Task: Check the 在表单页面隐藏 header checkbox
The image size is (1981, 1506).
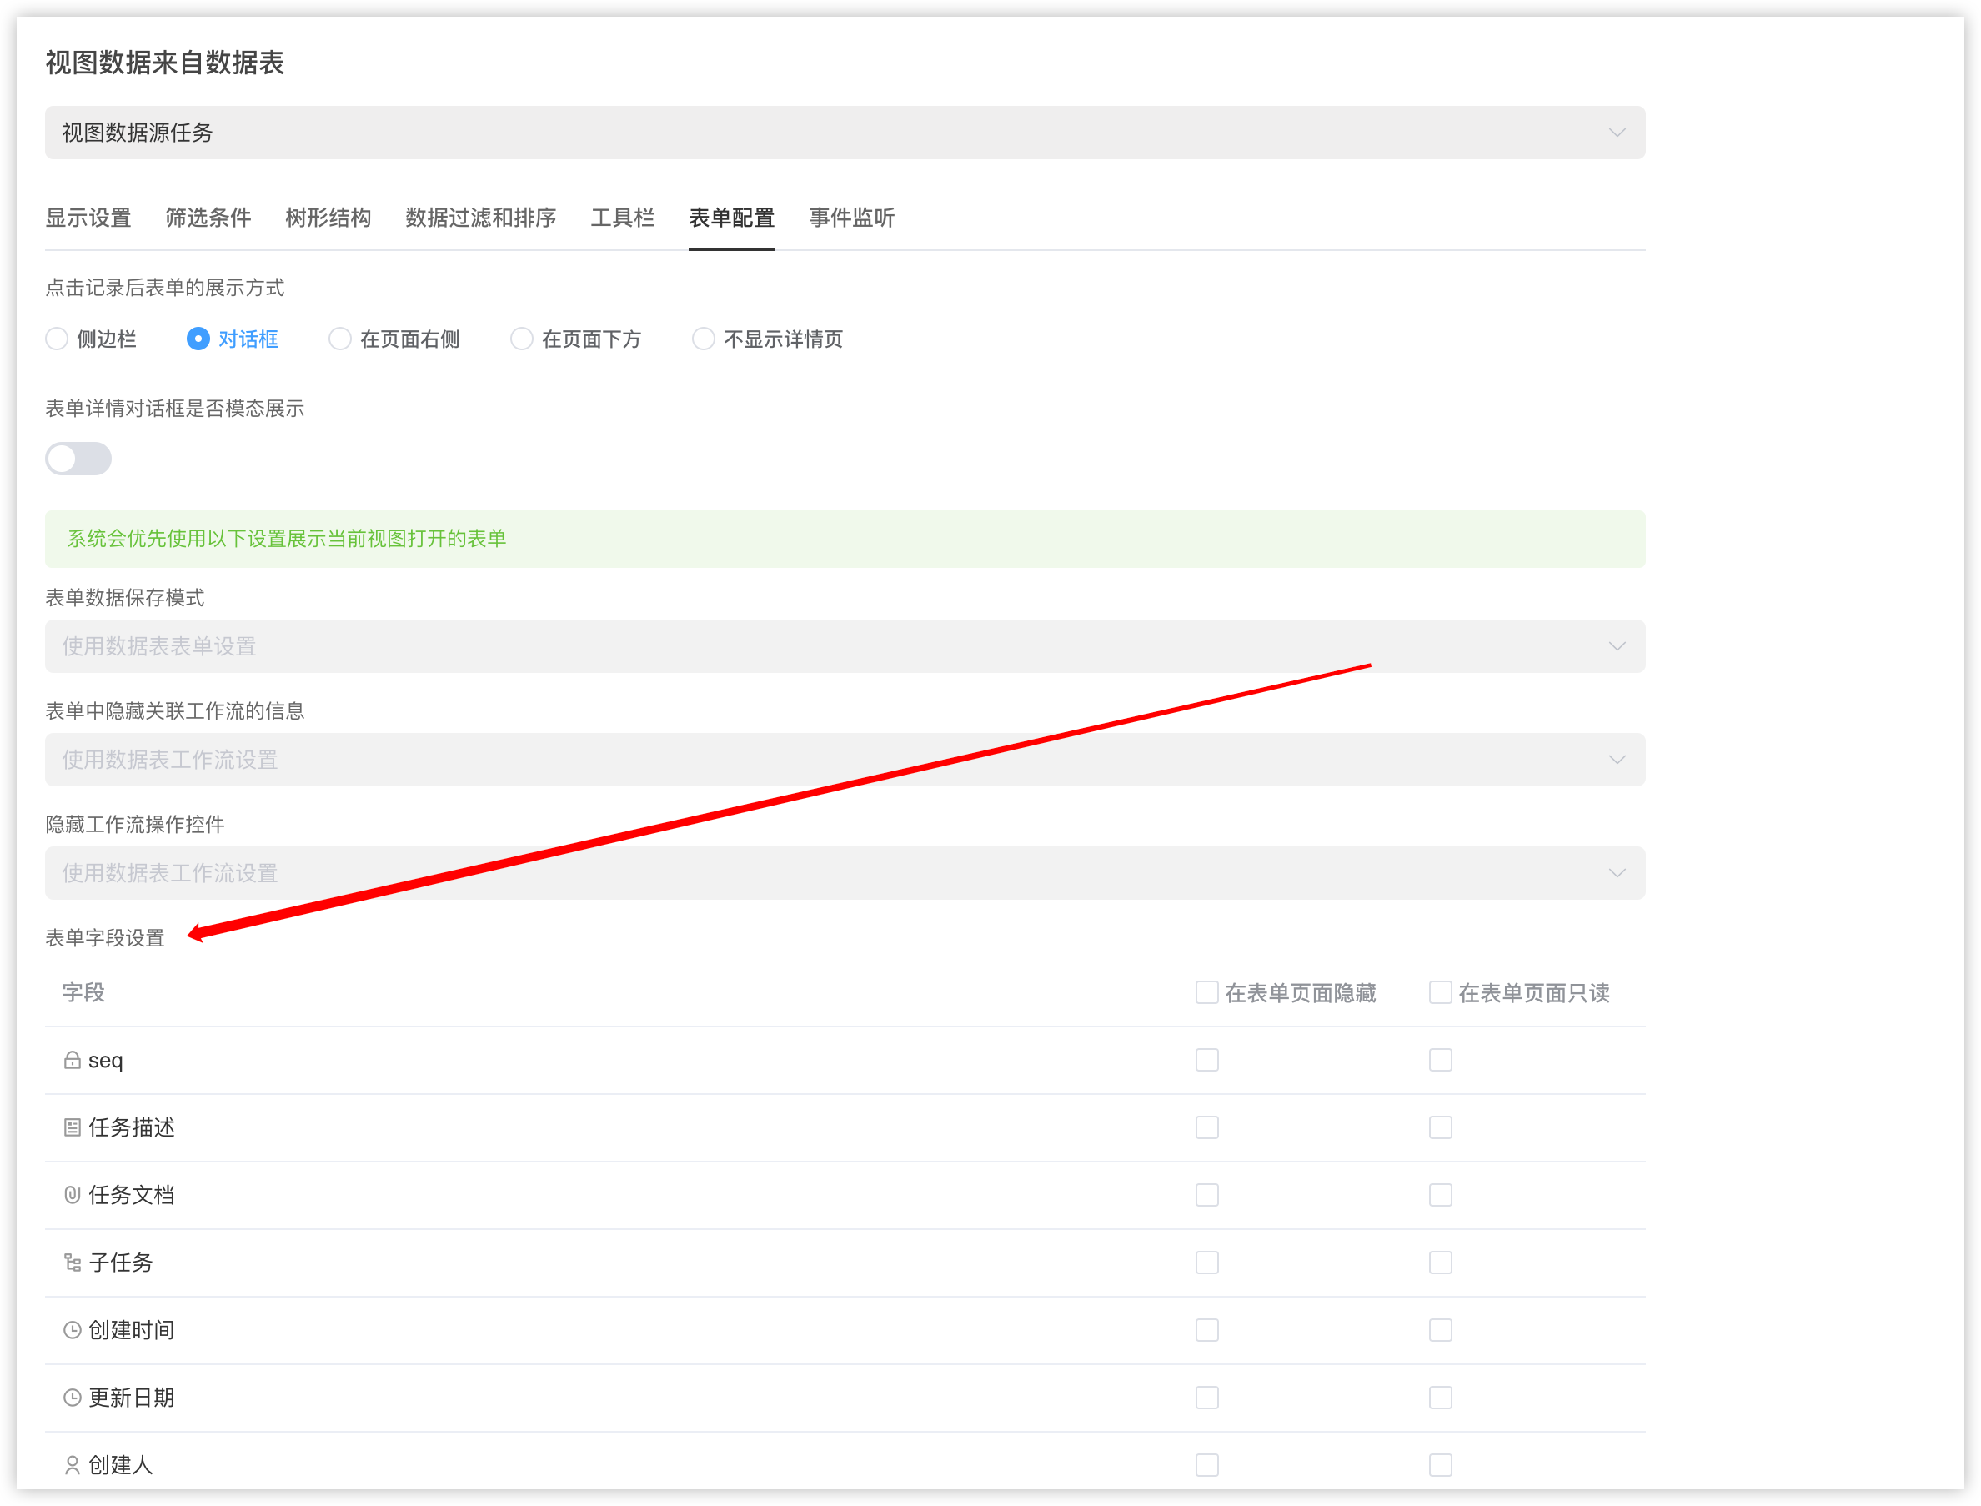Action: click(1206, 992)
